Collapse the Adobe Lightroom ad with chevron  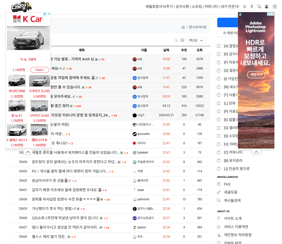click(256, 152)
